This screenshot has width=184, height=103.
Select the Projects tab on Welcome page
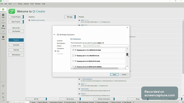(x=16, y=40)
